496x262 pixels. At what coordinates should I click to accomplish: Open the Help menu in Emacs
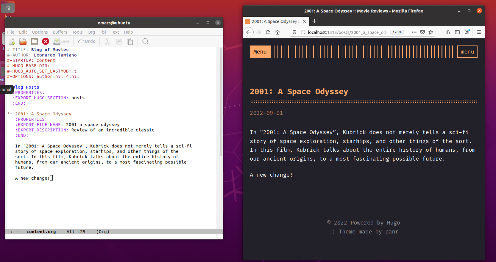(x=128, y=32)
